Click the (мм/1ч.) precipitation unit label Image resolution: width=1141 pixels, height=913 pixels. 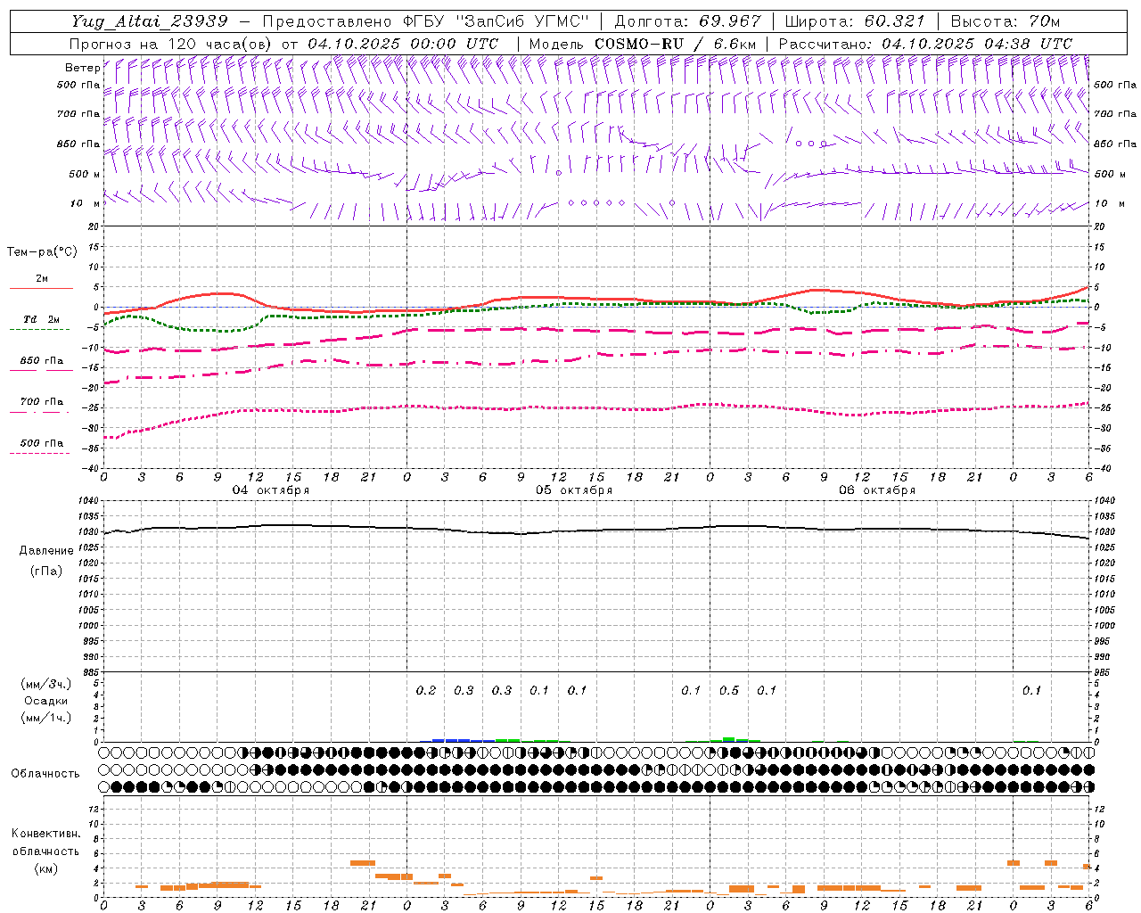coord(46,719)
